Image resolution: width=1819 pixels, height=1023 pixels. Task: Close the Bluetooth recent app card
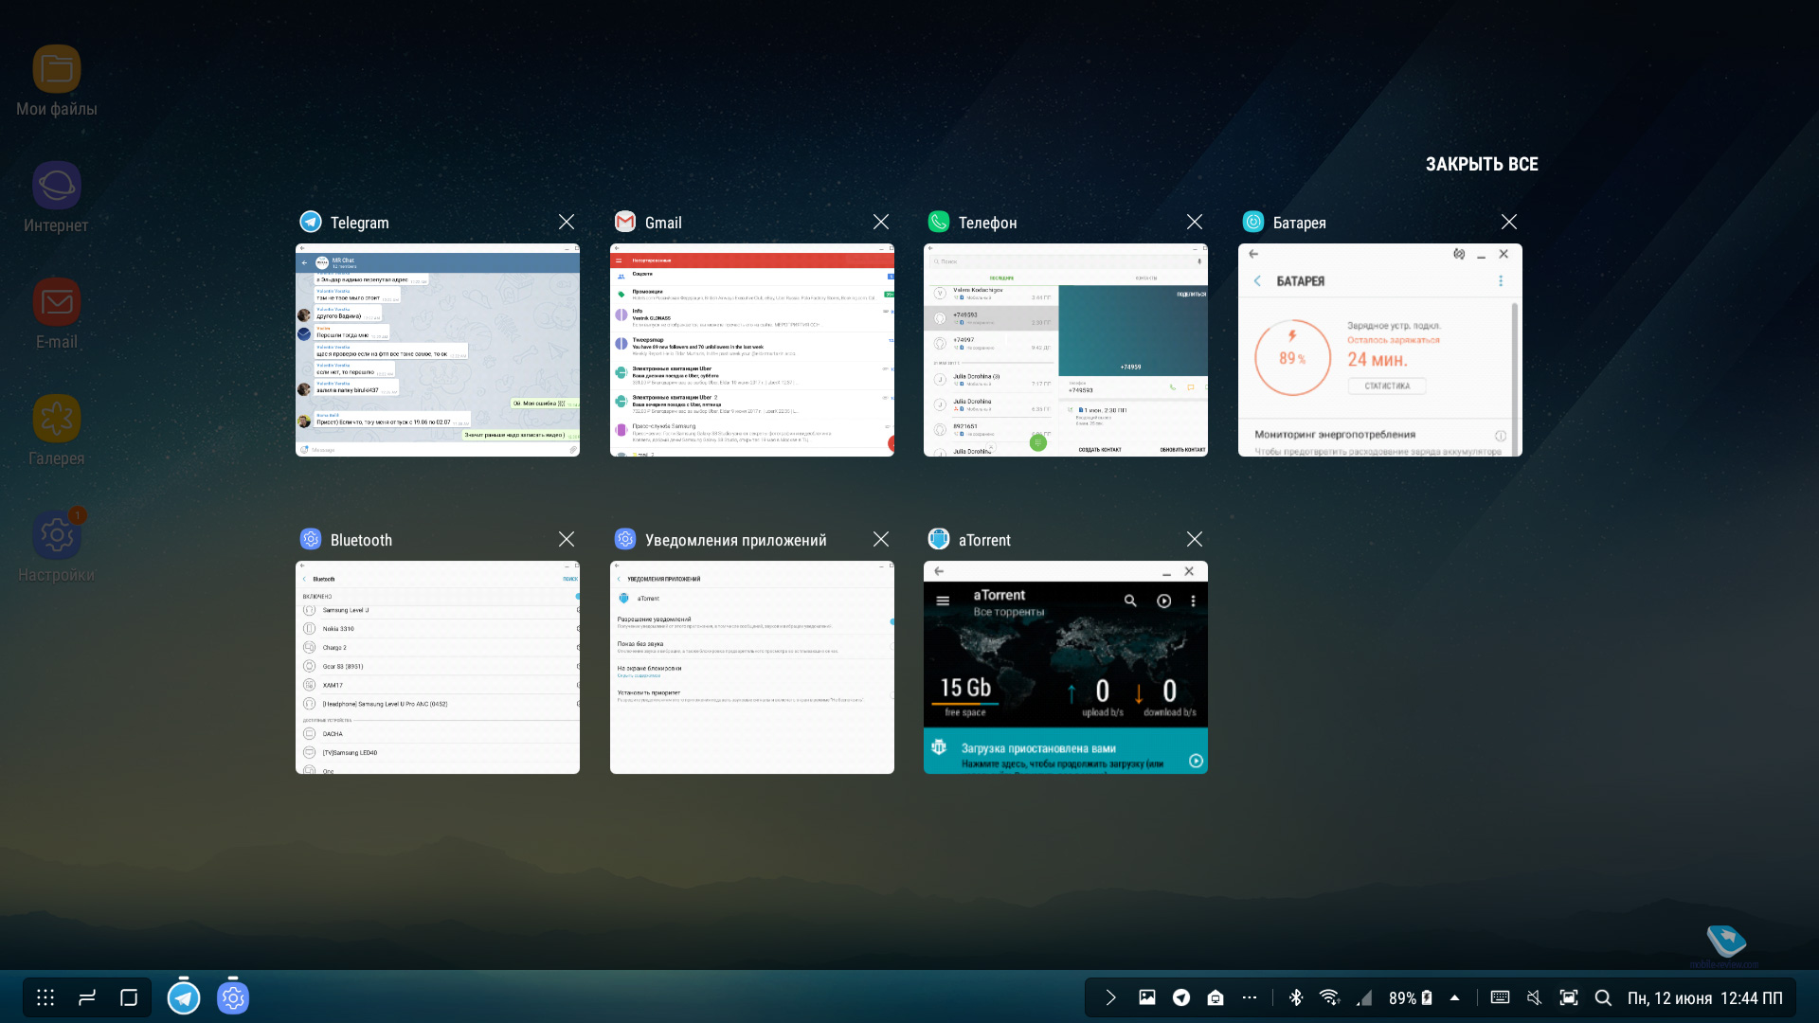pyautogui.click(x=567, y=539)
